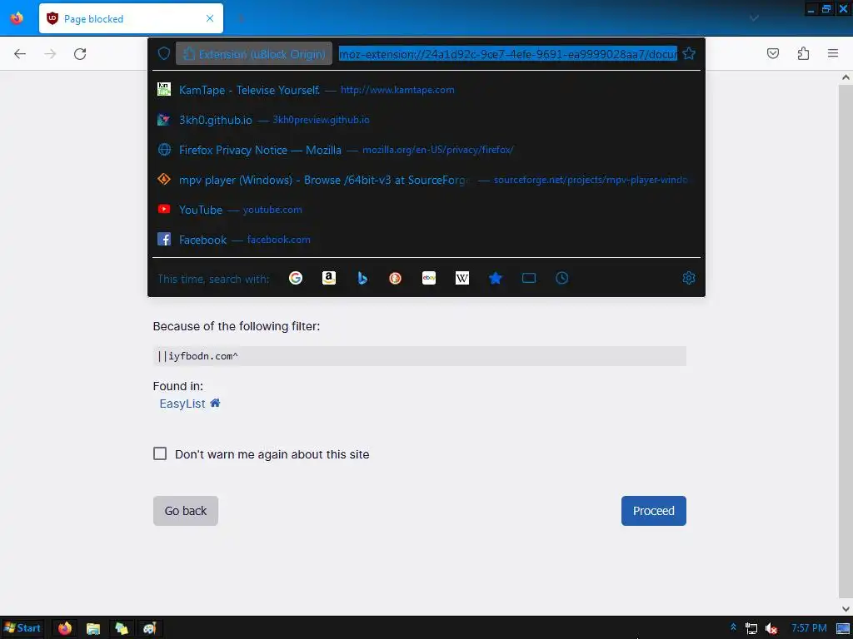Click the page scrollbar down arrow
The width and height of the screenshot is (853, 639).
tap(846, 609)
